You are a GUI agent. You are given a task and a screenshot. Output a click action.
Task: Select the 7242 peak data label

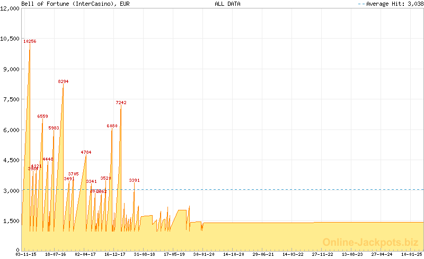[121, 103]
